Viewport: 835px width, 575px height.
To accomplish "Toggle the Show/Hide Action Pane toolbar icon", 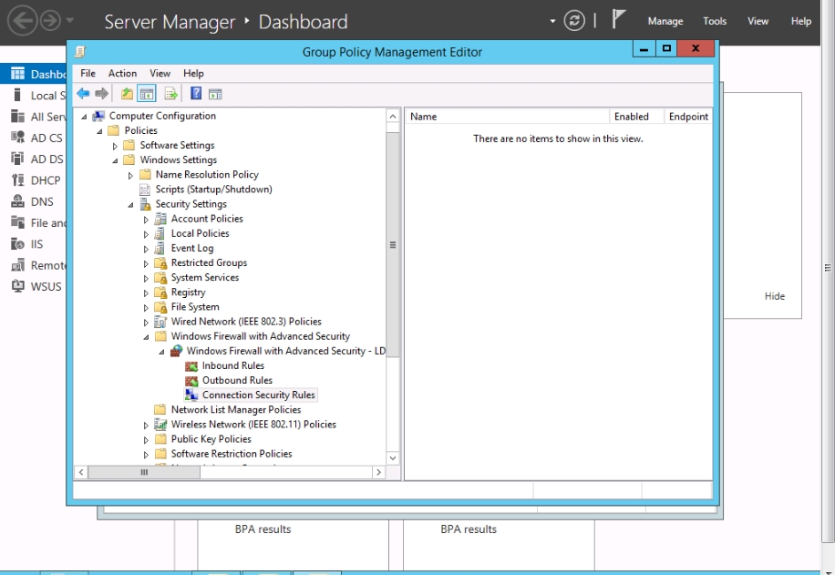I will point(215,94).
